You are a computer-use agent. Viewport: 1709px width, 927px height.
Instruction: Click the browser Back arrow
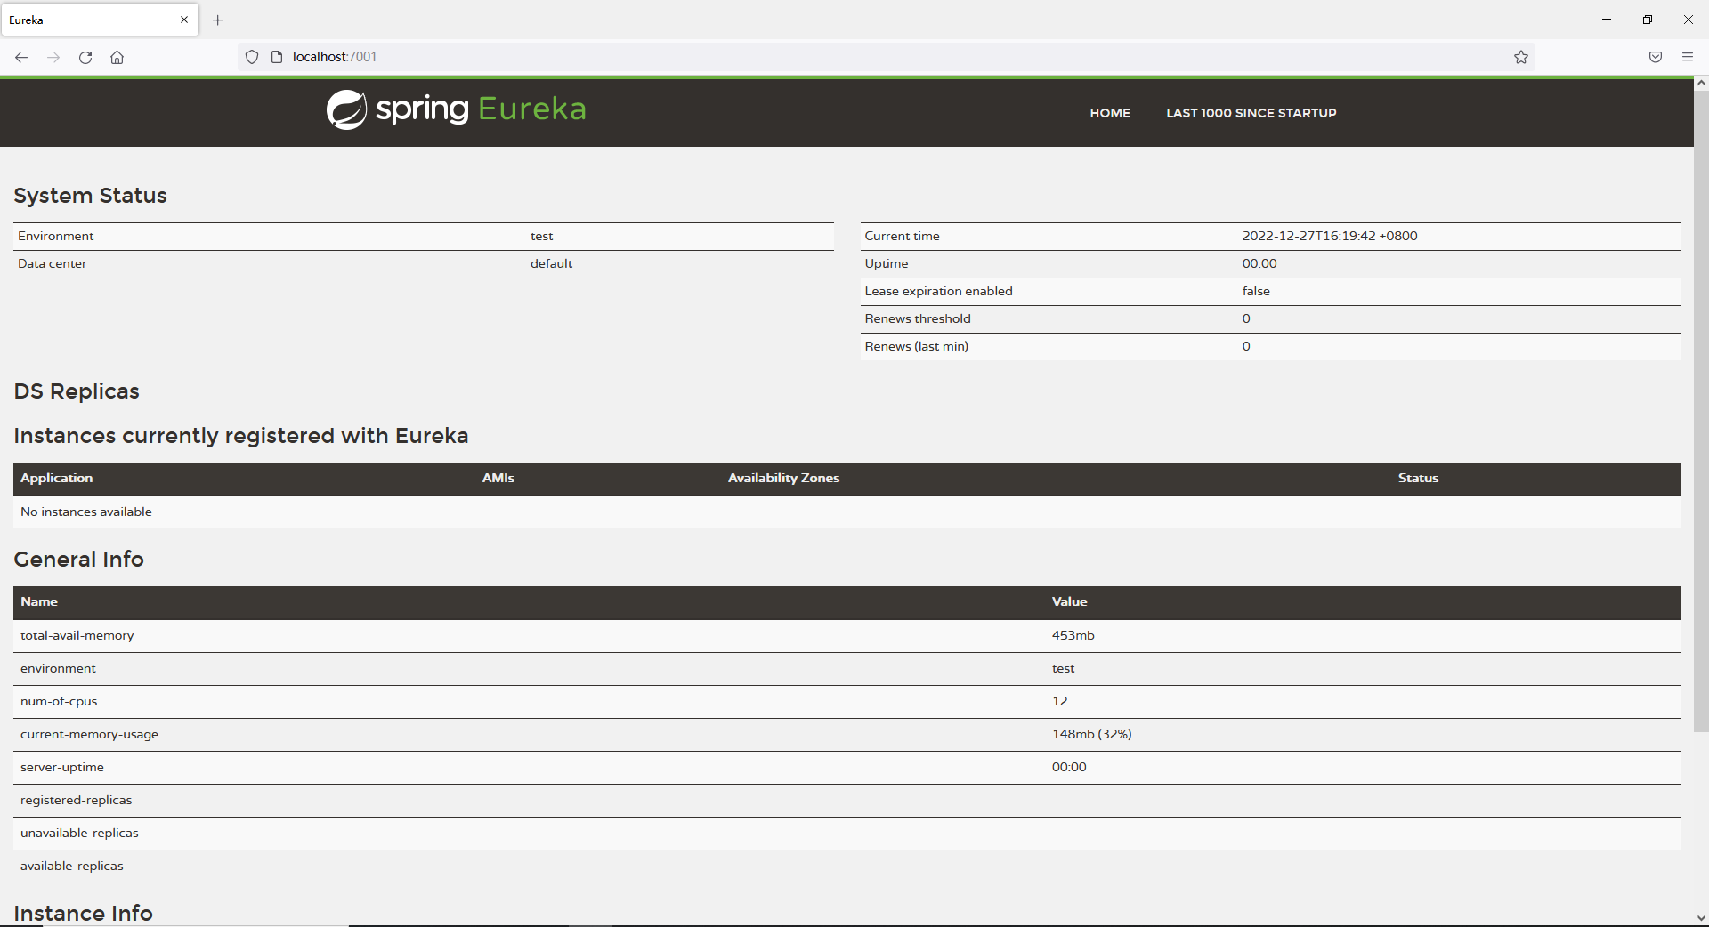point(21,57)
